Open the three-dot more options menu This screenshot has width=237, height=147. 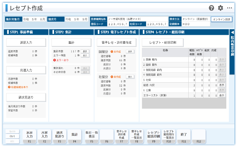[x=229, y=8]
